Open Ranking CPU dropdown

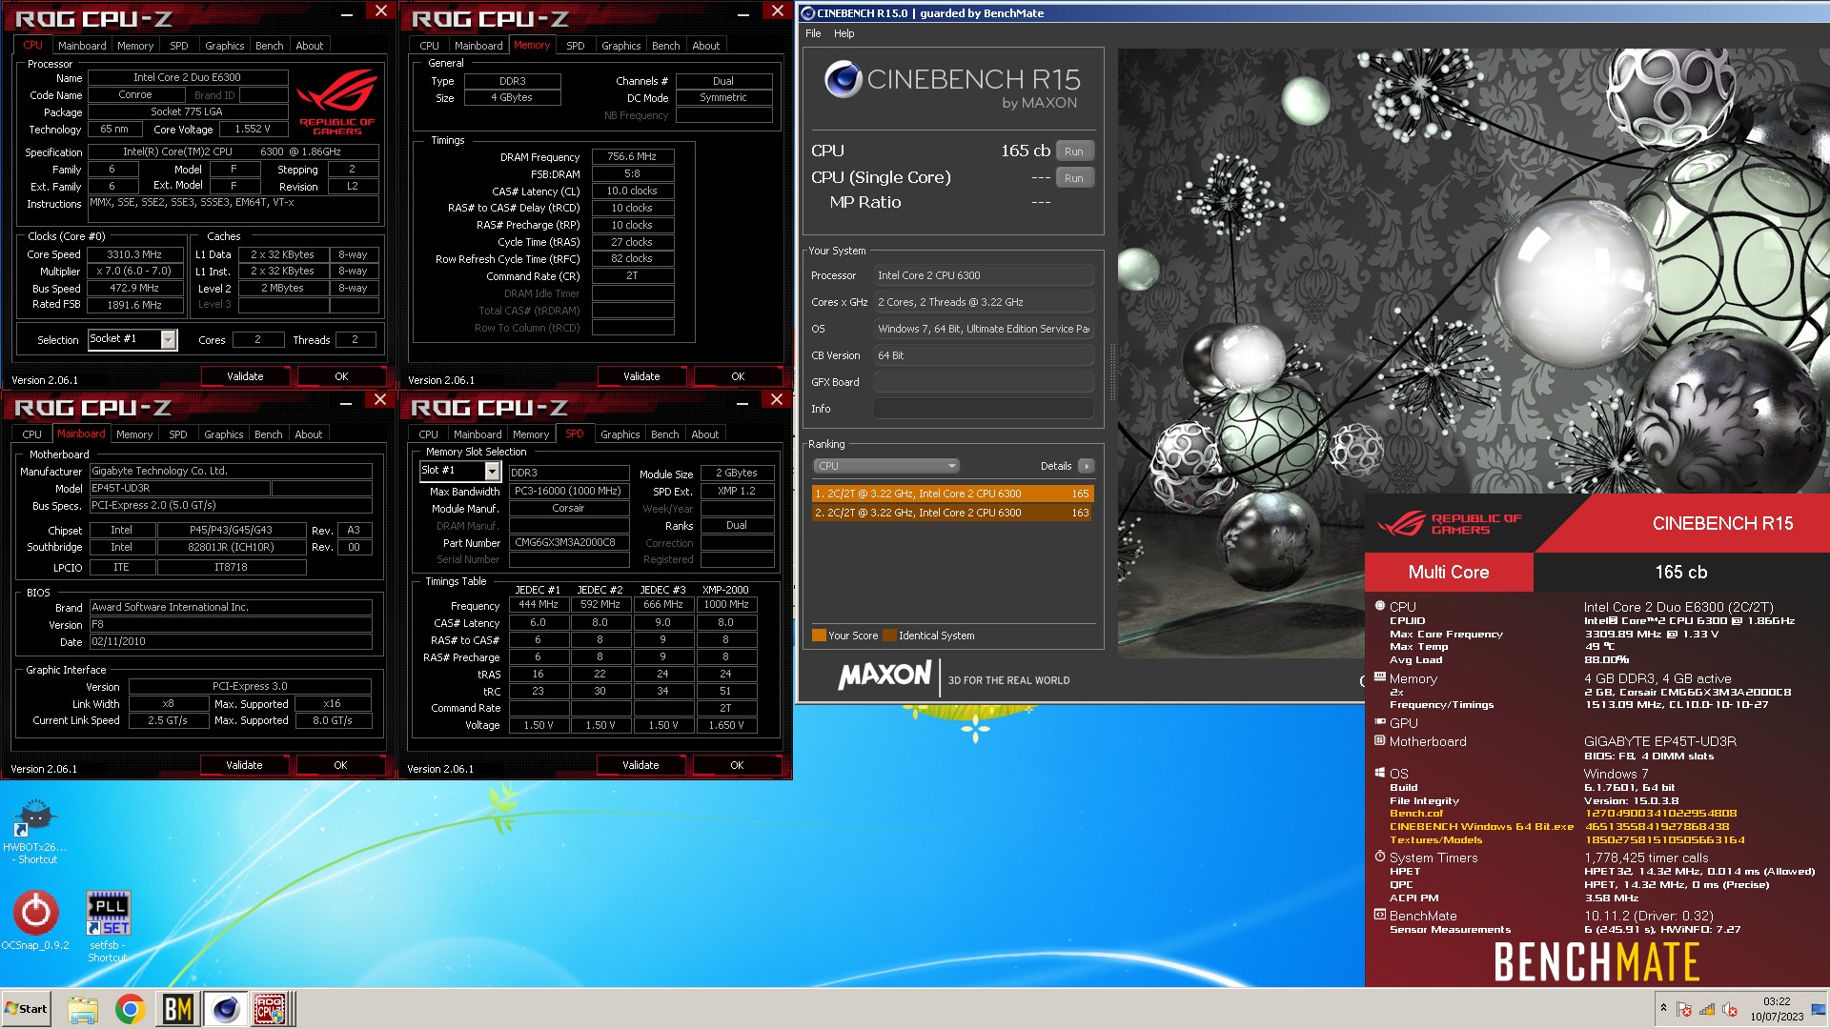click(x=885, y=466)
